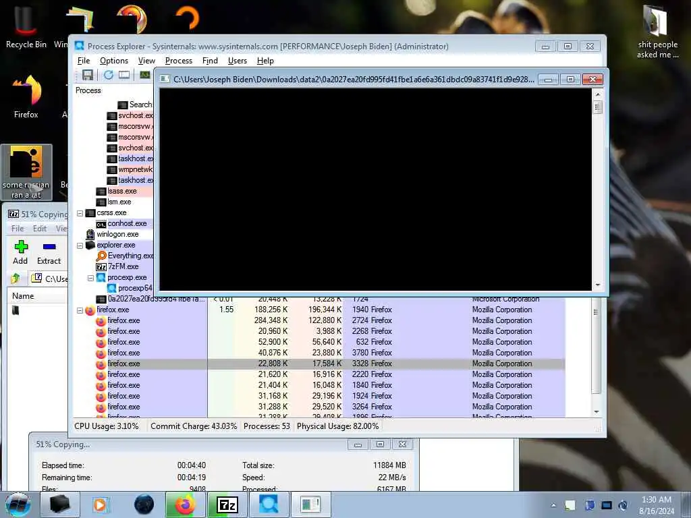Select the 'shit people asked me' desktop folder

[657, 31]
